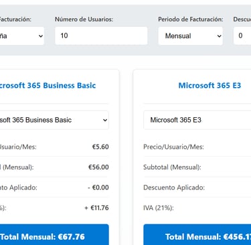Click the + €11.76 IVA value
Viewport: 251px width, 245px height.
click(96, 208)
